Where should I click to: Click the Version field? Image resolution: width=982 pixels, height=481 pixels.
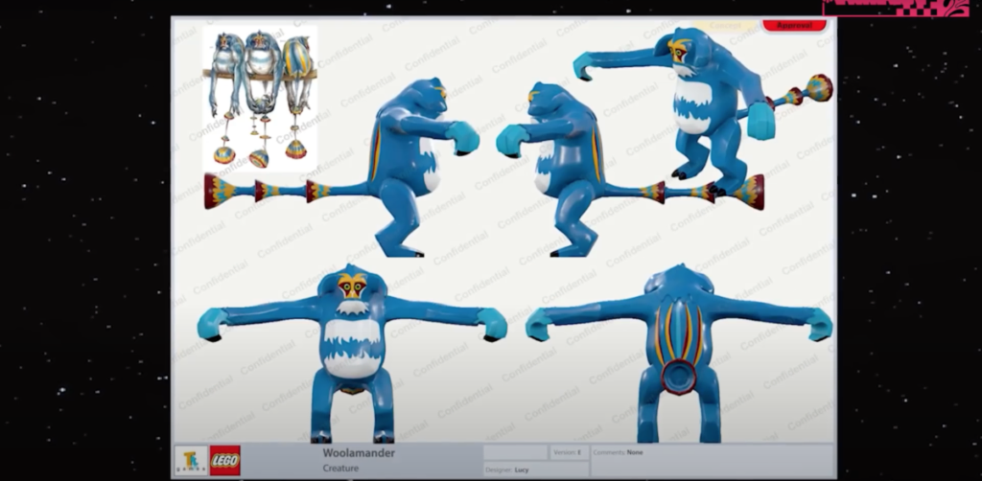(568, 452)
